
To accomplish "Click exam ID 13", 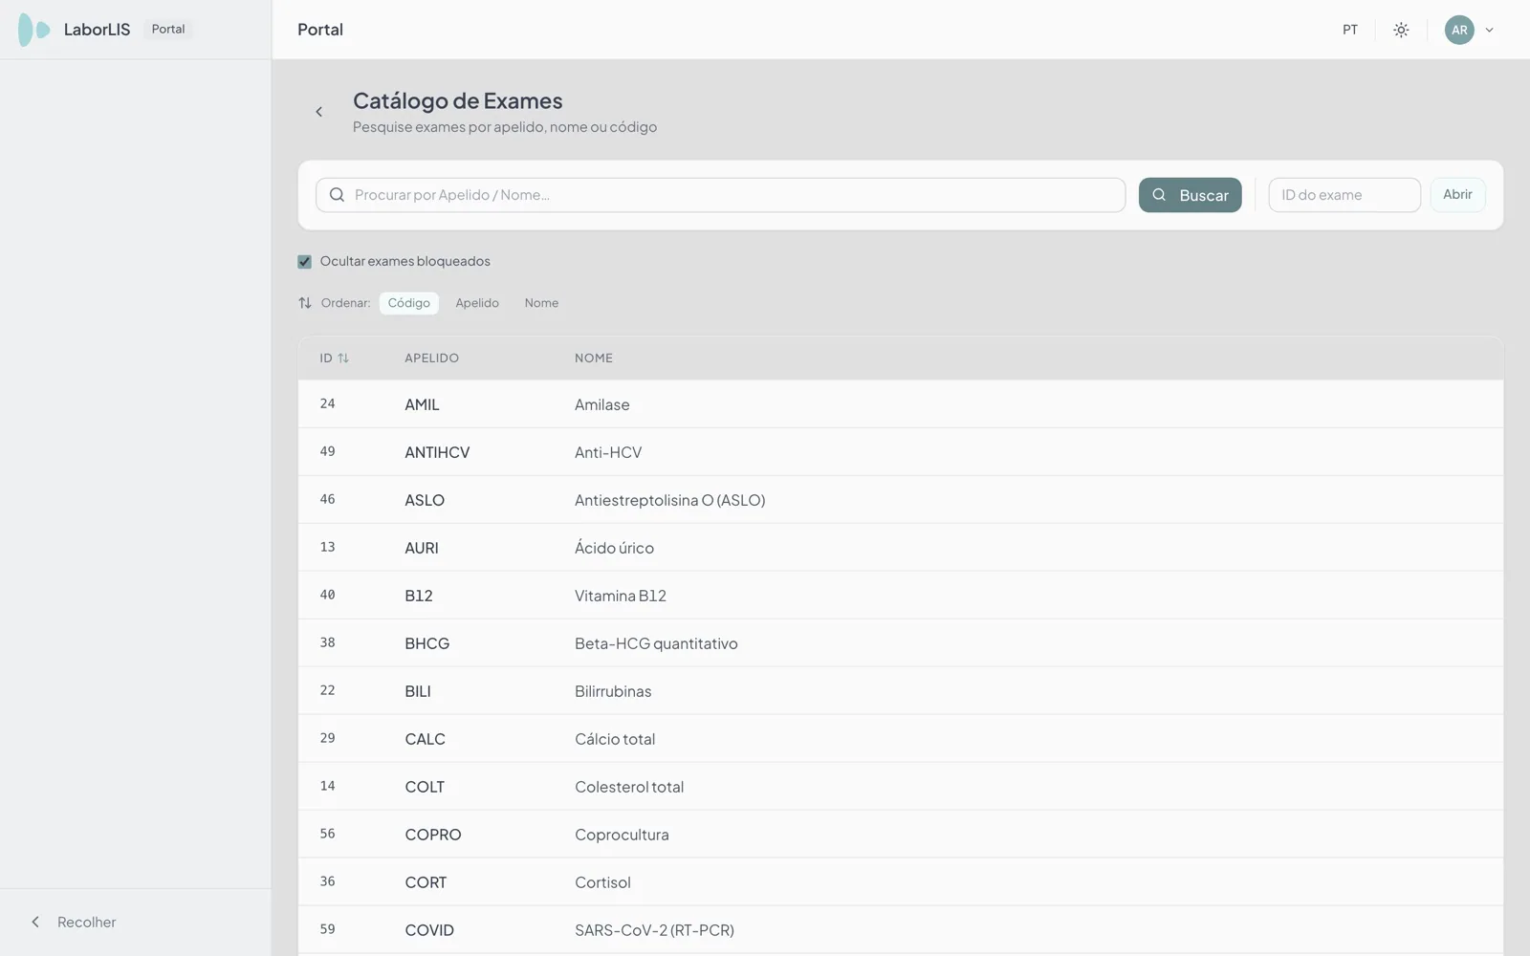I will click(x=328, y=547).
